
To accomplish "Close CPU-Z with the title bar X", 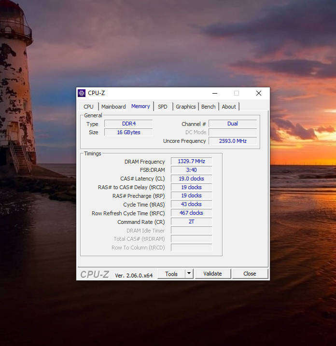I will 259,93.
